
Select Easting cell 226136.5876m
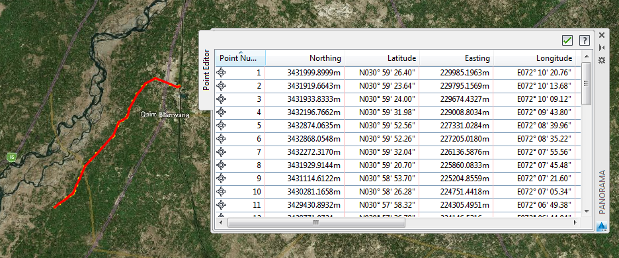[456, 152]
